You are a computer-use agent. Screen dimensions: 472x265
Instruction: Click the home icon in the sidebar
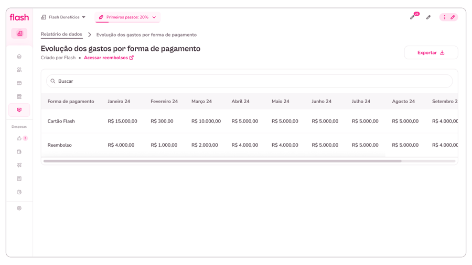click(x=19, y=57)
